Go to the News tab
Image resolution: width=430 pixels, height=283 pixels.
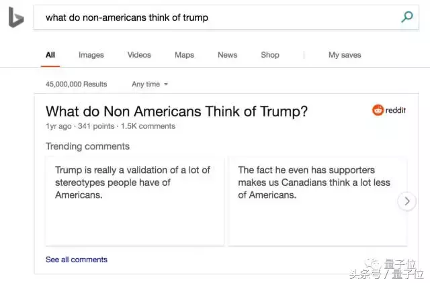[x=227, y=55]
